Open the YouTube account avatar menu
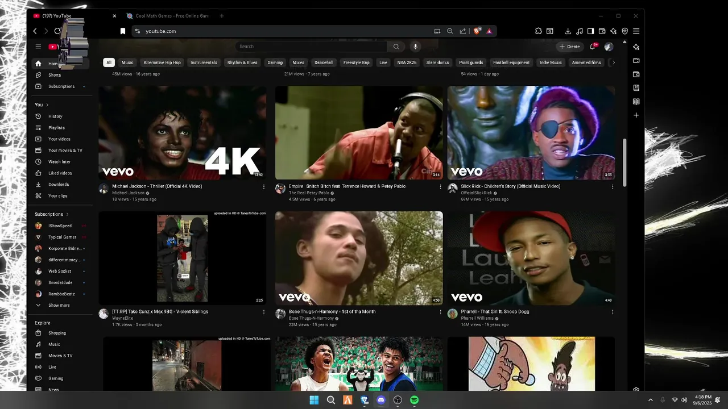 pos(609,47)
